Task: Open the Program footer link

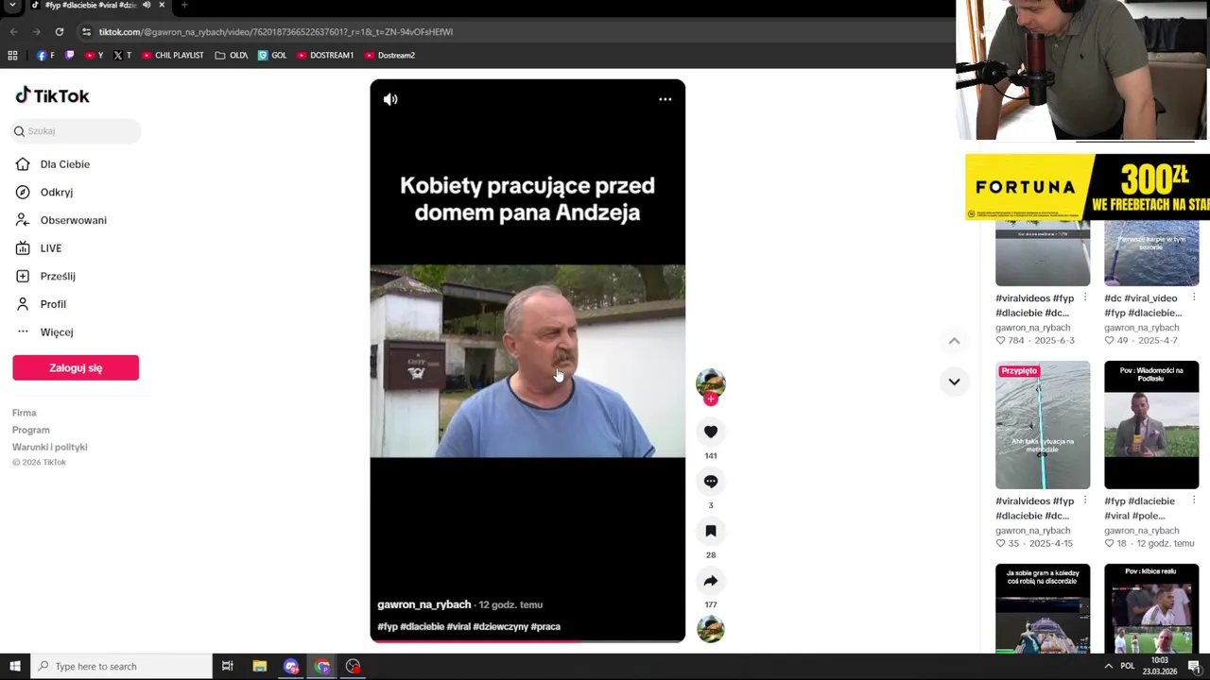Action: click(31, 430)
